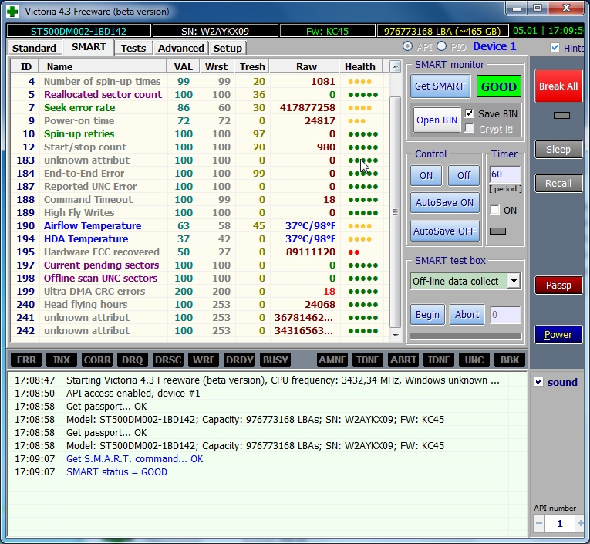Click the WRF status indicator
Viewport: 590px width, 544px height.
coord(204,360)
